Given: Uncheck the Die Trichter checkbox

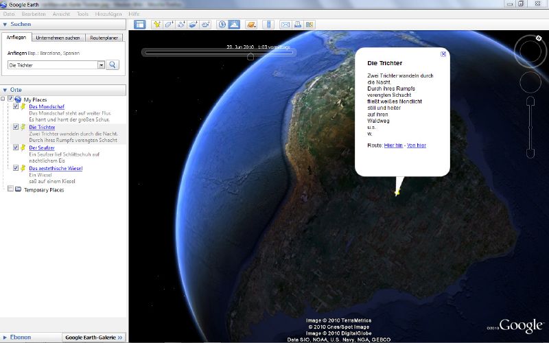Looking at the screenshot, I should click(16, 127).
